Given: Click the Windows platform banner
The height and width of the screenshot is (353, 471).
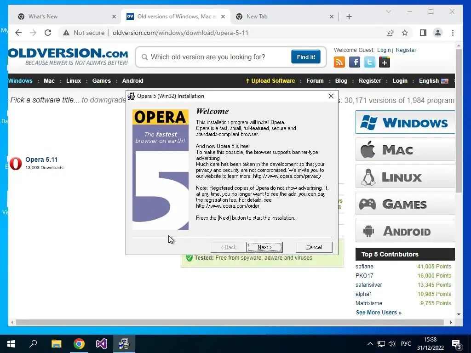Looking at the screenshot, I should click(405, 122).
